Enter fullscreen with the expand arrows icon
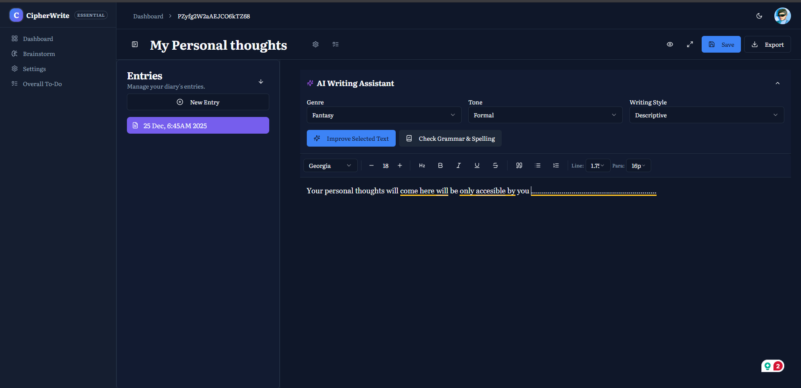Screen dimensions: 801x388 (690, 44)
